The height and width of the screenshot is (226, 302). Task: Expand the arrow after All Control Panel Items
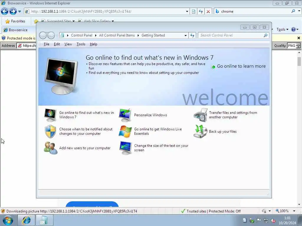pos(138,35)
